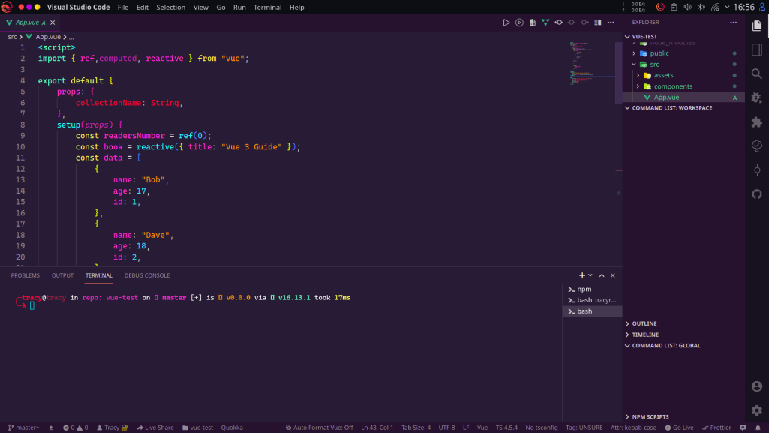
Task: Select the Search icon in activity bar
Action: tap(757, 74)
